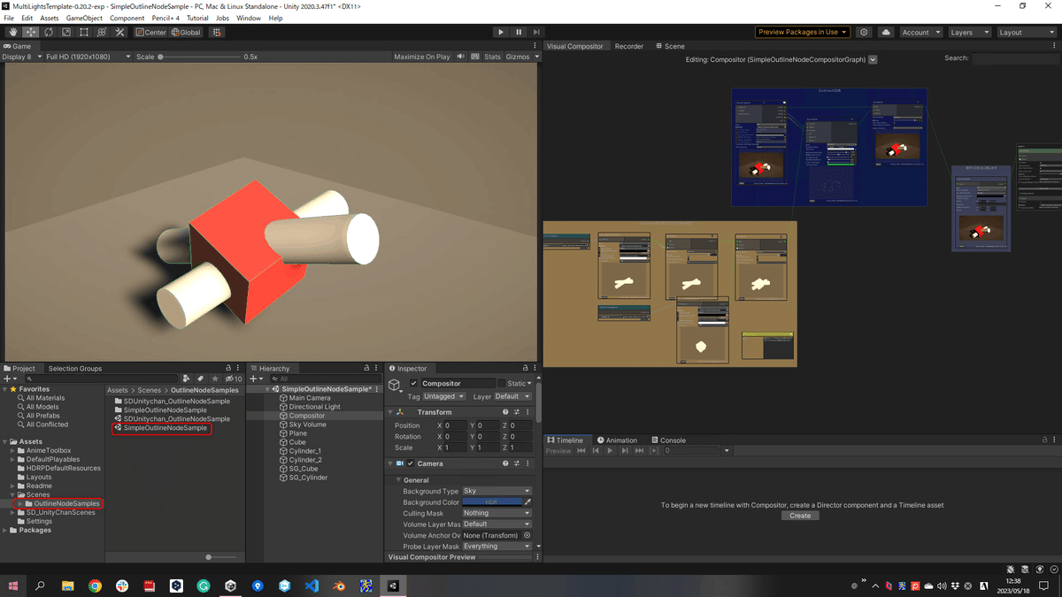Open search by label in Project
Viewport: 1062px width, 597px height.
click(201, 379)
